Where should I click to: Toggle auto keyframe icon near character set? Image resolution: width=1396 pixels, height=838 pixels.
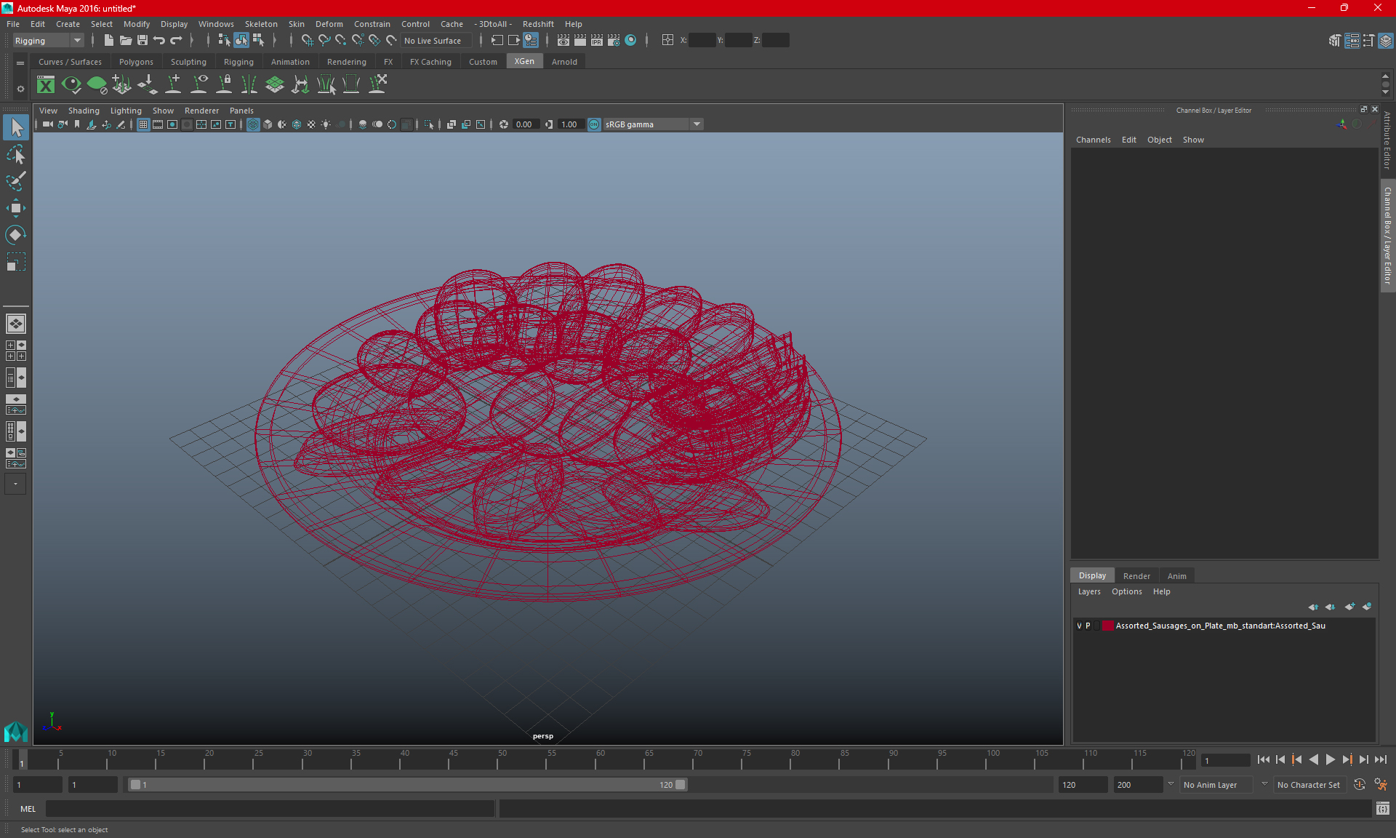pos(1359,785)
